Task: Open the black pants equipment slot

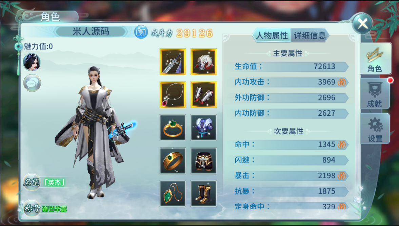Action: click(204, 161)
